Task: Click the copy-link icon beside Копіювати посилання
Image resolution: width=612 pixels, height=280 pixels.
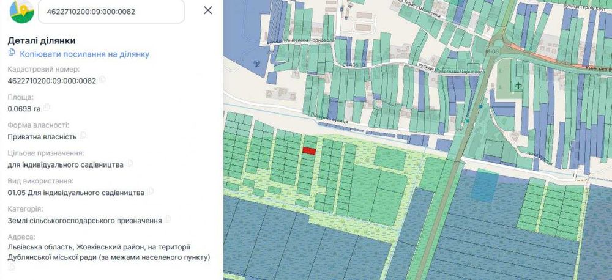Action: 11,52
